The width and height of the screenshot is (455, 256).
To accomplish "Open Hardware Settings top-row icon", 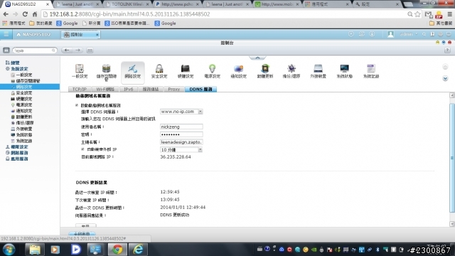I will pyautogui.click(x=186, y=71).
